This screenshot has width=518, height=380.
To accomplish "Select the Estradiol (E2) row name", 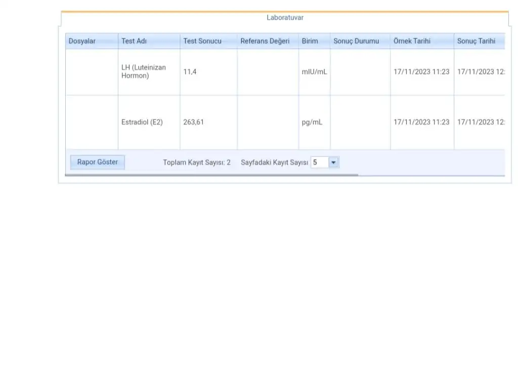I will pyautogui.click(x=142, y=122).
